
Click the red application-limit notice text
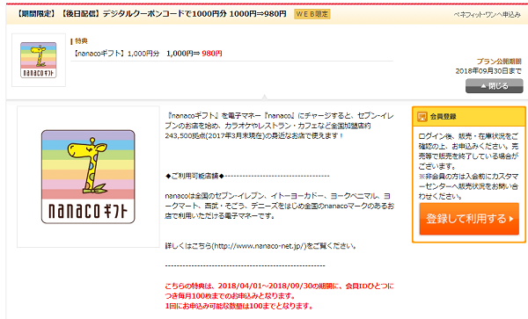(x=279, y=296)
